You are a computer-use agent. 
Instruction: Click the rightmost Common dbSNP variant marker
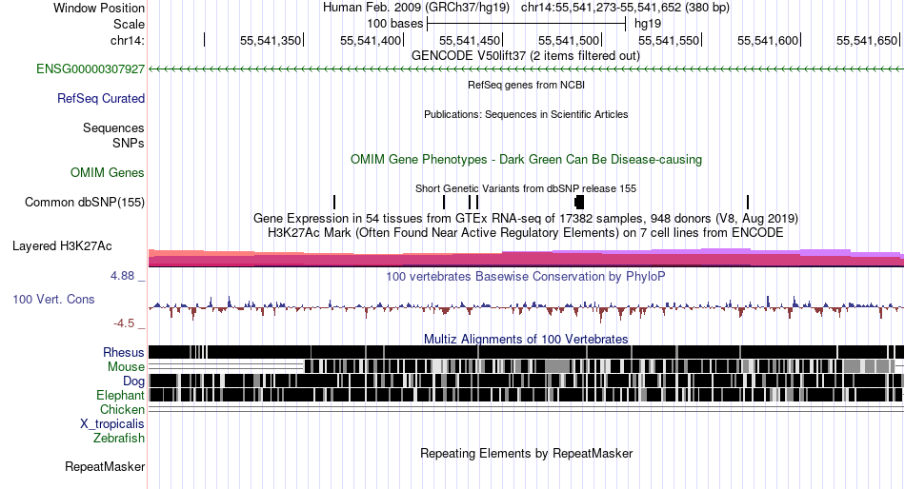pos(748,203)
